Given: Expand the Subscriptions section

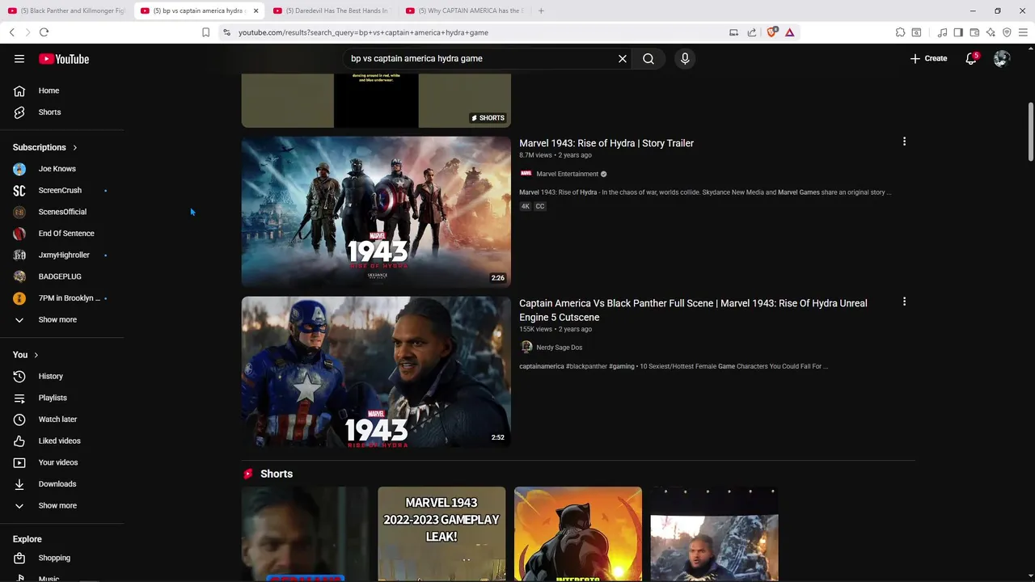Looking at the screenshot, I should [45, 147].
